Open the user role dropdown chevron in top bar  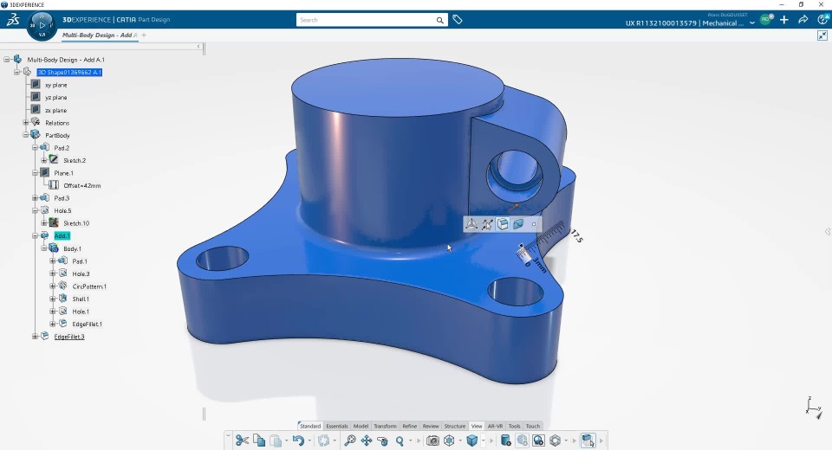[x=752, y=22]
